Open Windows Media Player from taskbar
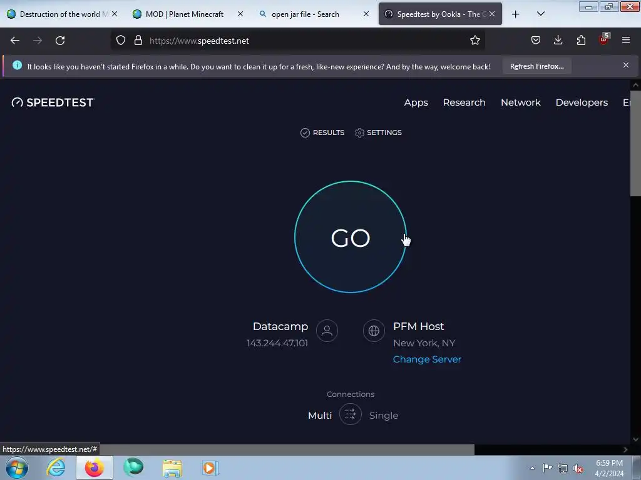Viewport: 641px width, 480px height. tap(210, 467)
